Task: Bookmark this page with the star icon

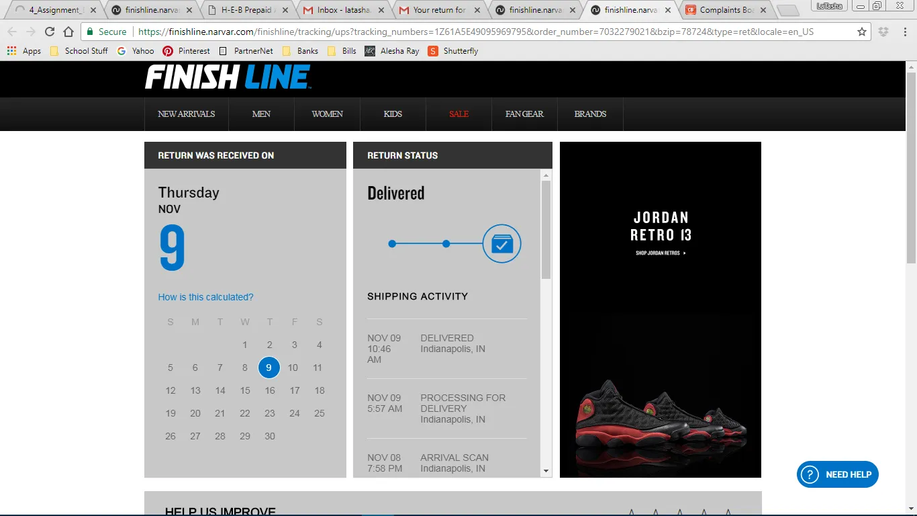Action: pos(862,32)
